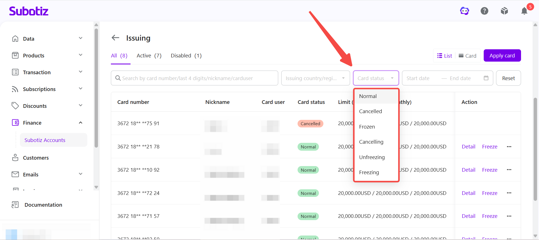The image size is (539, 240).
Task: Click the Data home icon in sidebar
Action: 15,39
